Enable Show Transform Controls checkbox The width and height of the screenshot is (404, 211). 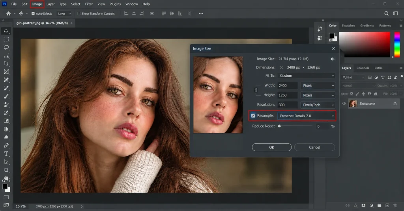[x=79, y=13]
